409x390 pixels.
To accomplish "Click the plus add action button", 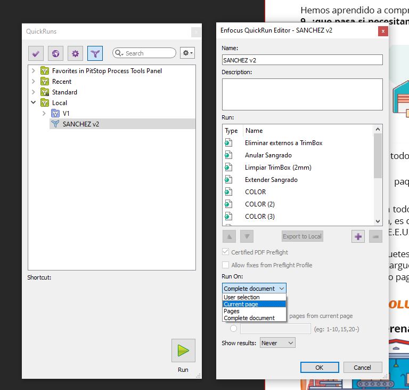I will pyautogui.click(x=358, y=236).
